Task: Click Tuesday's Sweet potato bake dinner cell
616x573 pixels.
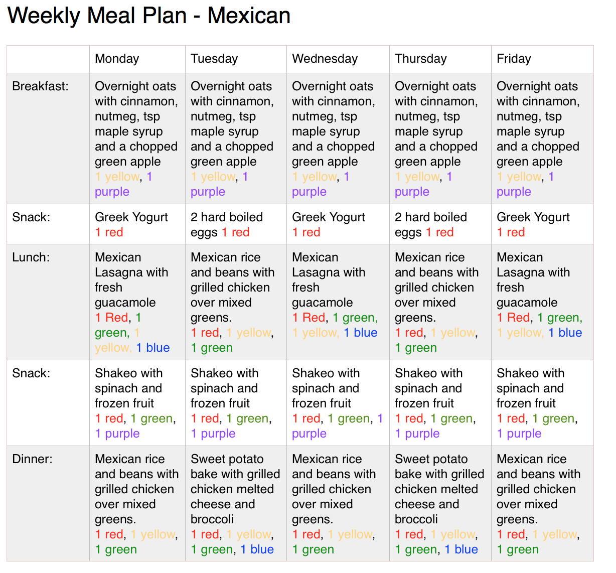Action: (236, 503)
